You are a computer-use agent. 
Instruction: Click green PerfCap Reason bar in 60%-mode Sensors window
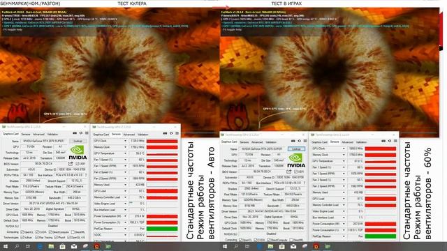pyautogui.click(x=381, y=236)
